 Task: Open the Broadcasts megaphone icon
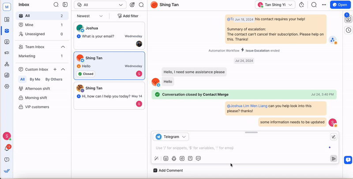coord(7,53)
